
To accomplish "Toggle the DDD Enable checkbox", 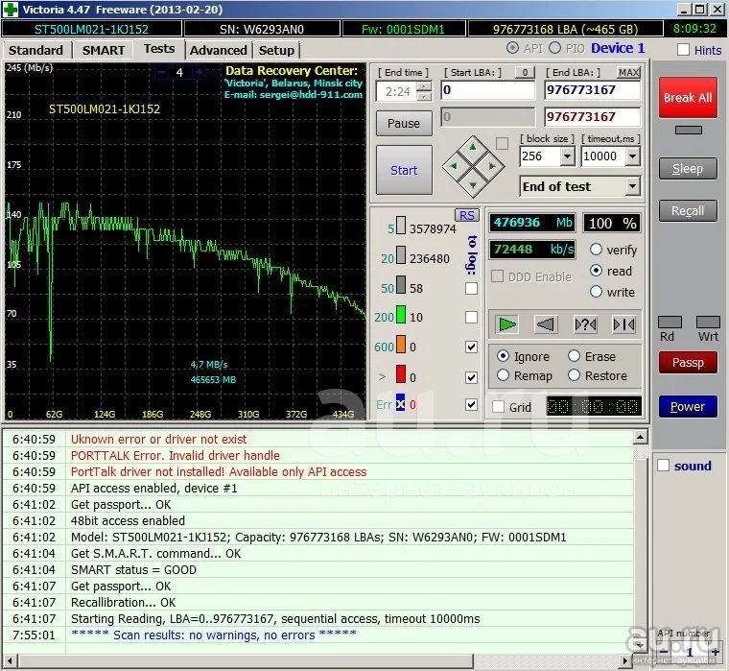I will click(x=498, y=276).
